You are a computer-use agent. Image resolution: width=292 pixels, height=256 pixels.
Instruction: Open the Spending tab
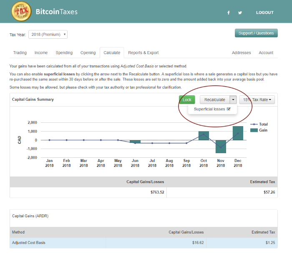pos(64,53)
